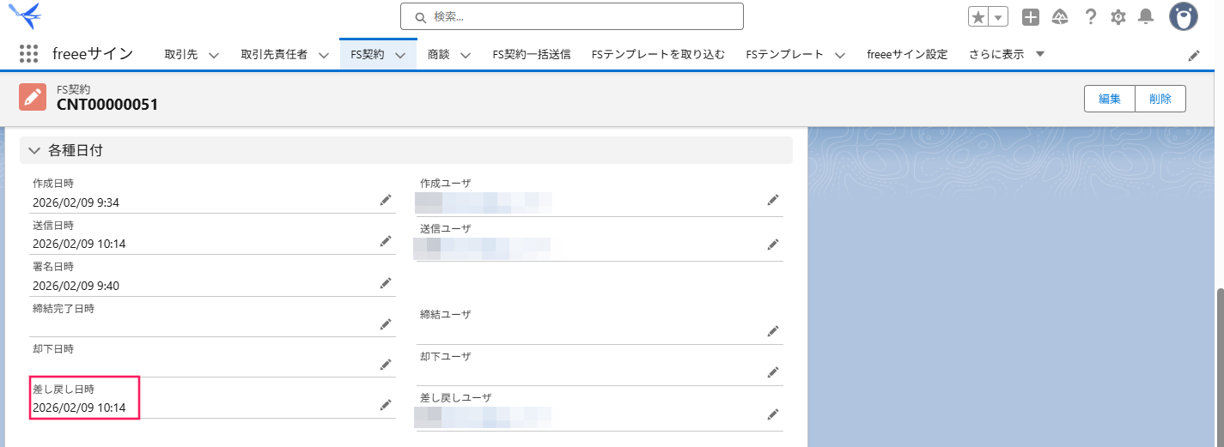Open the Favorites star icon
Viewport: 1224px width, 447px height.
tap(978, 17)
